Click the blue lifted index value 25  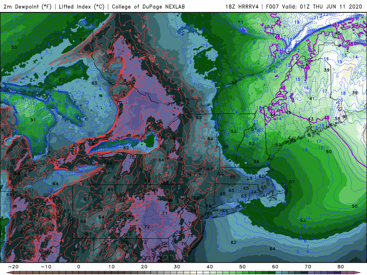(297, 42)
